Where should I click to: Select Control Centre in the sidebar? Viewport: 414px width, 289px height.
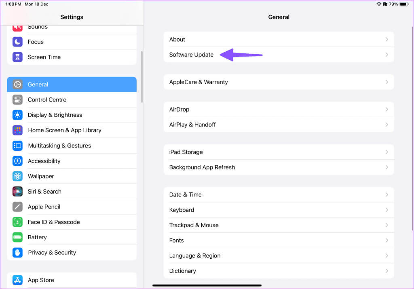(72, 100)
